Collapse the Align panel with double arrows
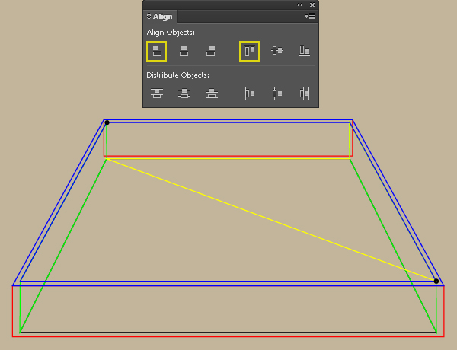 pos(299,5)
